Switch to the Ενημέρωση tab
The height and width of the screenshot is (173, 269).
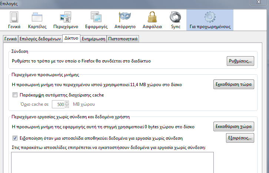coord(93,39)
